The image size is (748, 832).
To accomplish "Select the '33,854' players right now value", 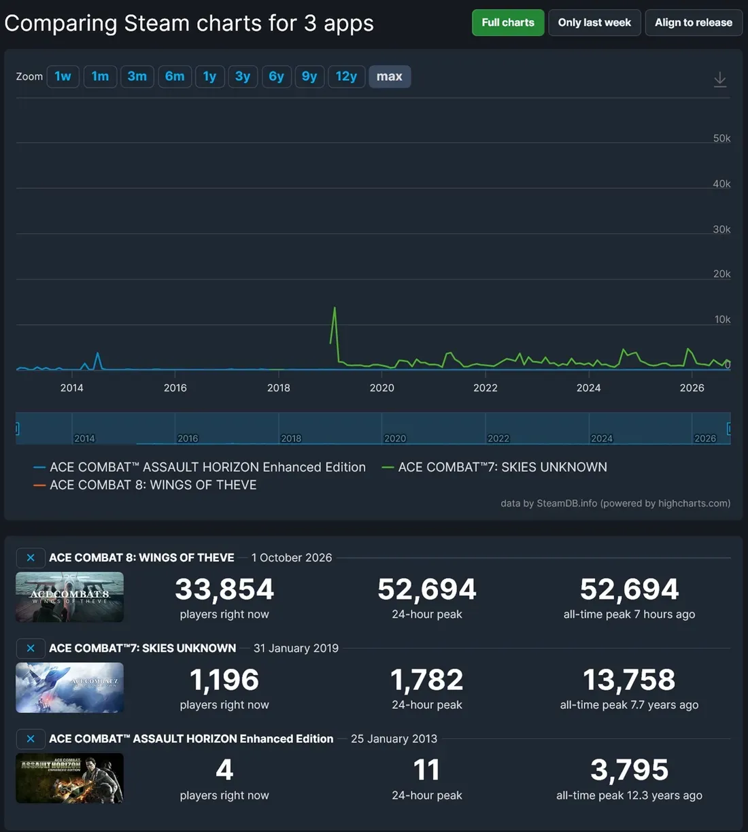I will pyautogui.click(x=224, y=589).
